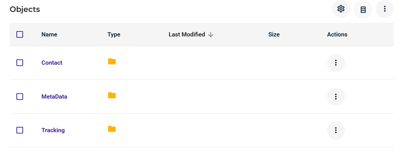This screenshot has width=401, height=152.
Task: Toggle the select-all checkbox in header
Action: click(20, 34)
